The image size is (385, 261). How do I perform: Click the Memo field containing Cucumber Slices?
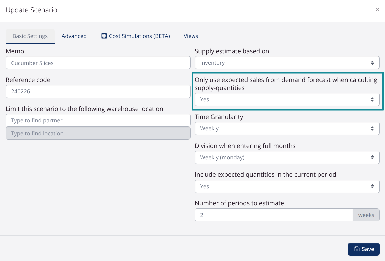tap(98, 63)
